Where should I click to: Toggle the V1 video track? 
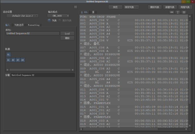[x=8, y=55]
